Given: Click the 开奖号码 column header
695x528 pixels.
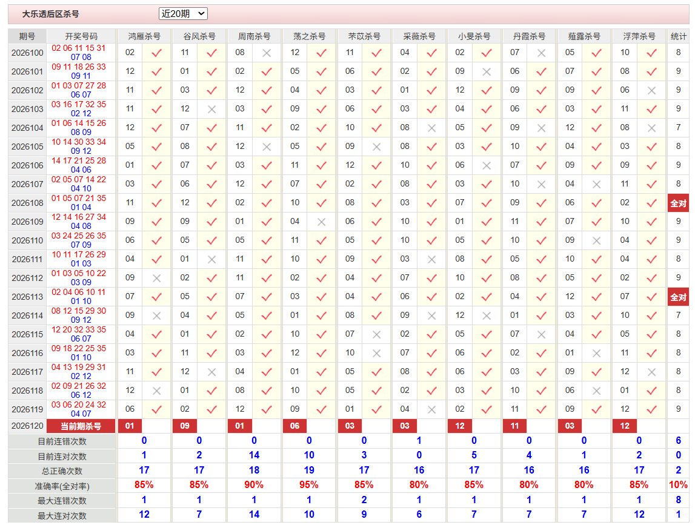Looking at the screenshot, I should coord(81,36).
